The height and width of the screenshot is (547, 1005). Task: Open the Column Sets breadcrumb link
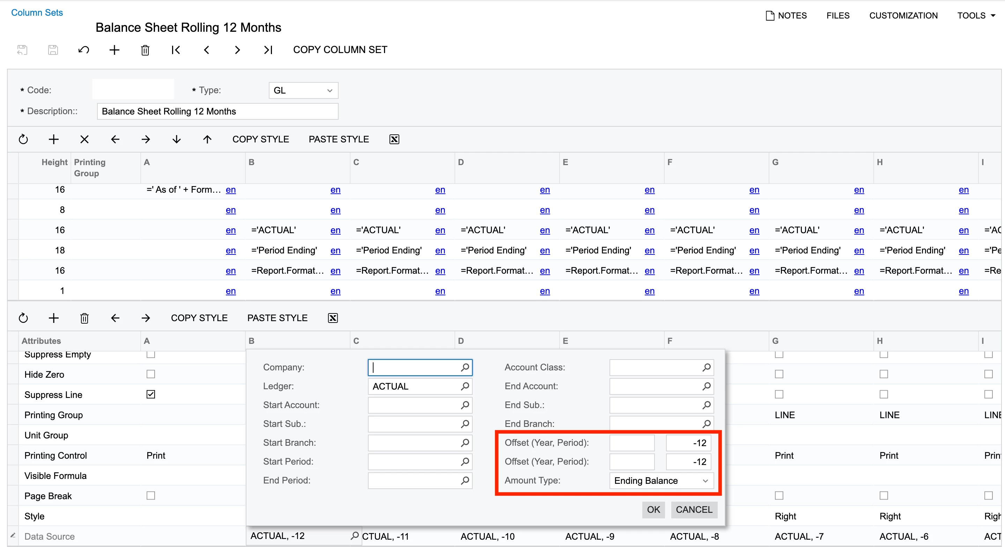pyautogui.click(x=37, y=13)
